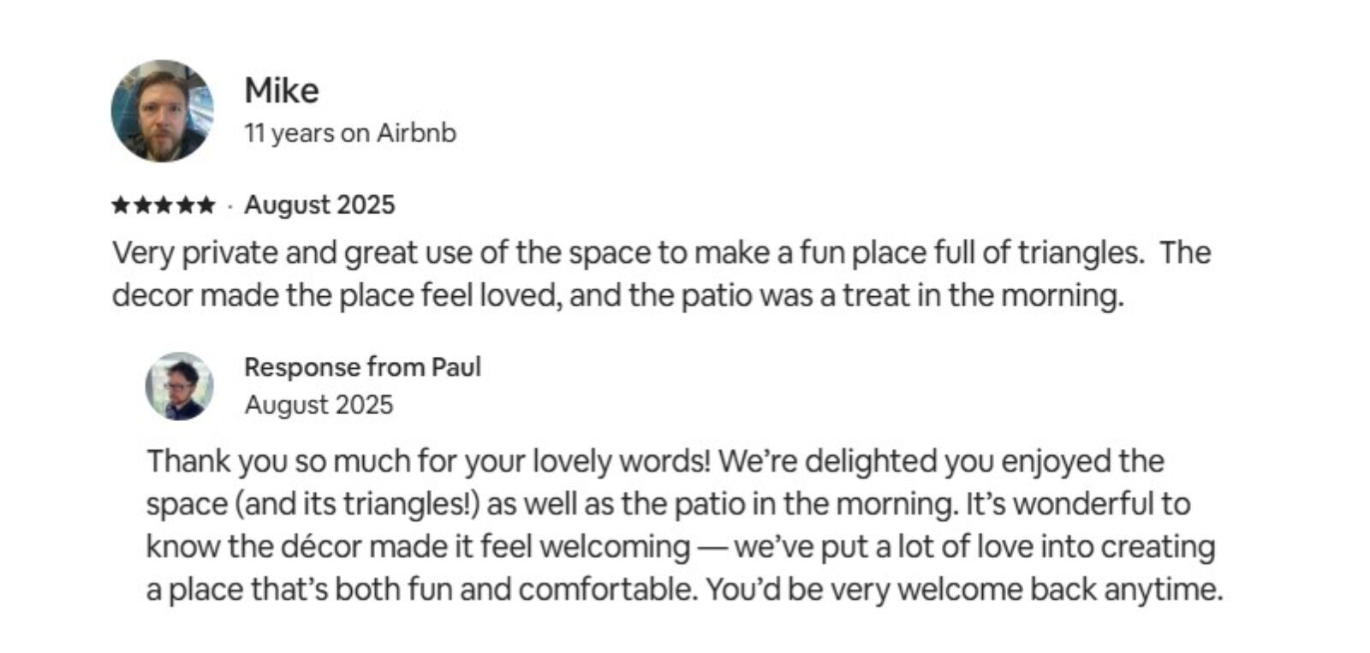Click the review date August 2025
Image resolution: width=1370 pixels, height=653 pixels.
pyautogui.click(x=319, y=205)
